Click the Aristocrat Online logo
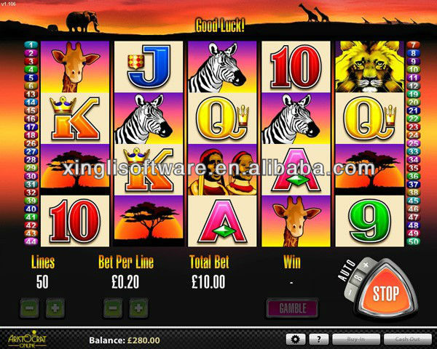437x349 pixels. pyautogui.click(x=28, y=340)
